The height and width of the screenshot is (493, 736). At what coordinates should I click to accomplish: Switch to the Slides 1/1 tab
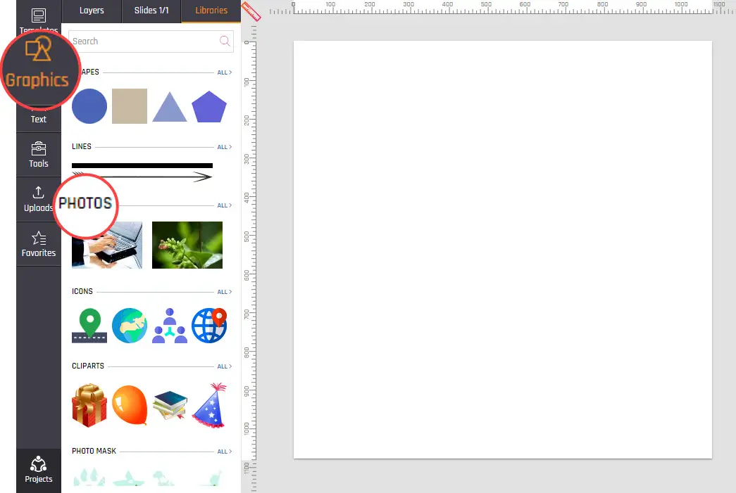coord(151,11)
